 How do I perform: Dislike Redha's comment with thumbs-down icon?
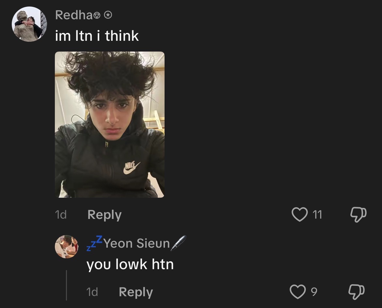[x=358, y=214]
